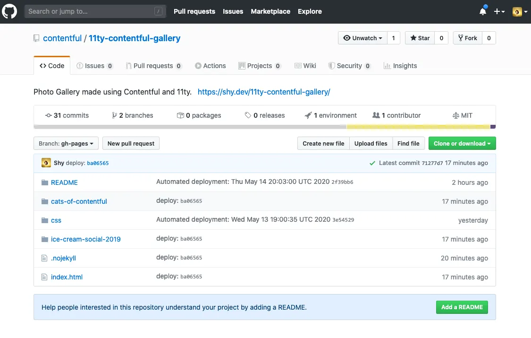Viewport: 531px width, 338px height.
Task: View the 1 contributor page
Action: click(396, 115)
